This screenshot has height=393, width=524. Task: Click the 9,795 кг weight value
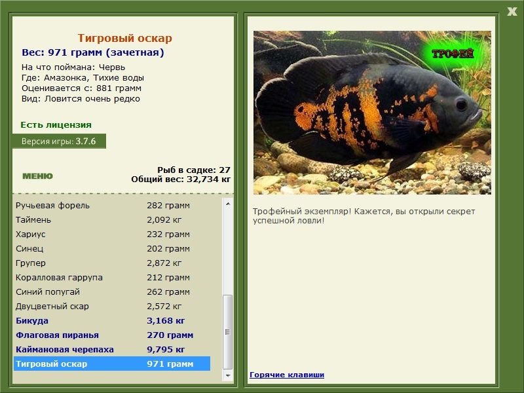(x=166, y=350)
